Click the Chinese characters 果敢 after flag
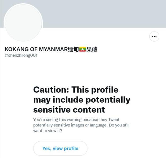 (x=92, y=49)
